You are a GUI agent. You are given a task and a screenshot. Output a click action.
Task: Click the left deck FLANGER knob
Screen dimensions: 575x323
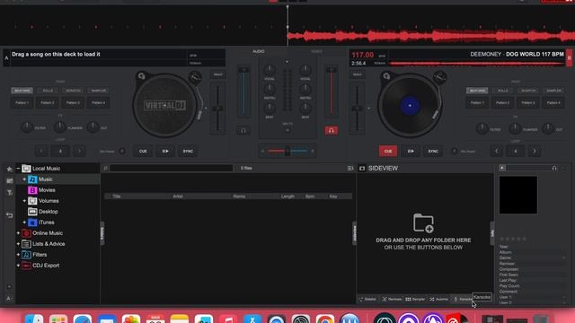tap(59, 127)
